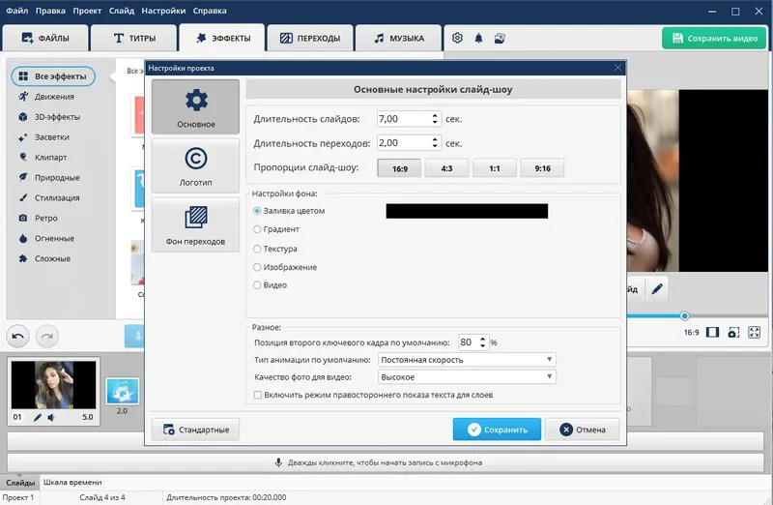Open the Фон переходов settings section
Viewport: 773px width, 505px height.
click(196, 224)
